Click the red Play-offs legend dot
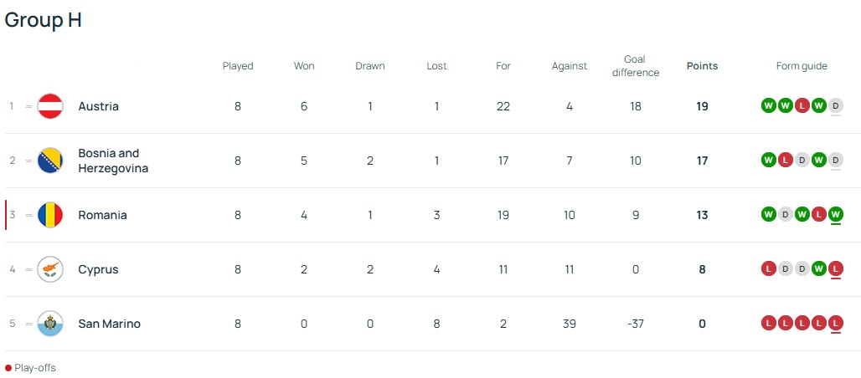 (x=8, y=368)
